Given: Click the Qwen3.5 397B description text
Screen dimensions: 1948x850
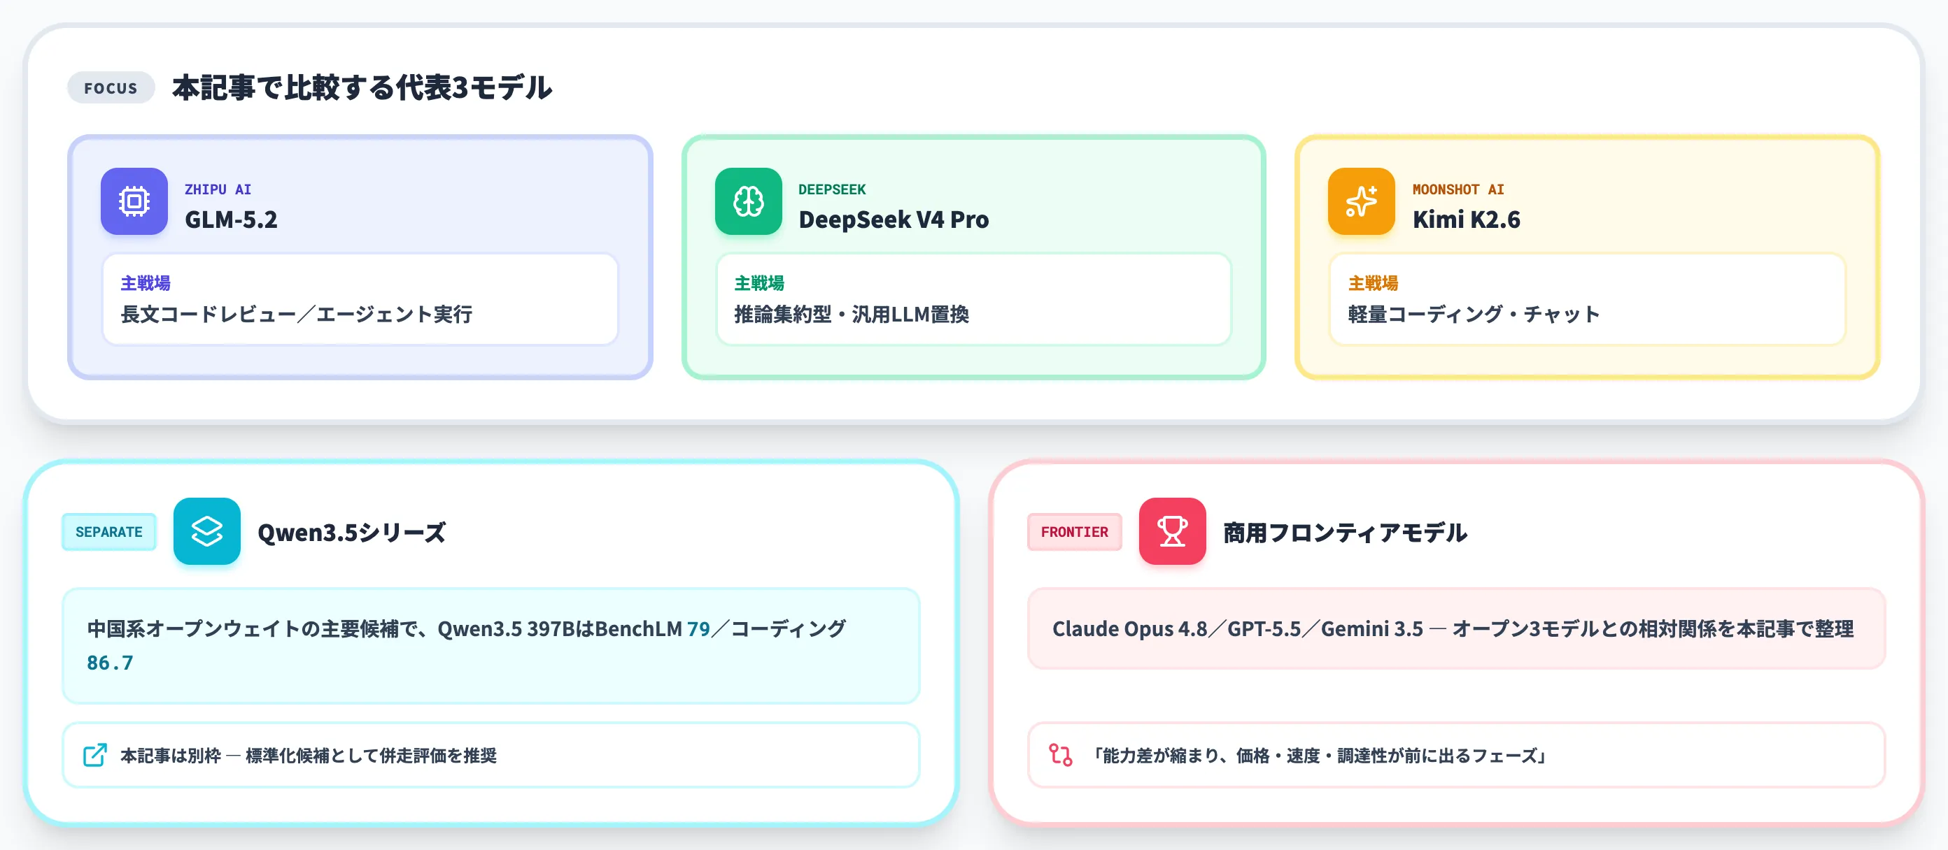Looking at the screenshot, I should tap(467, 645).
